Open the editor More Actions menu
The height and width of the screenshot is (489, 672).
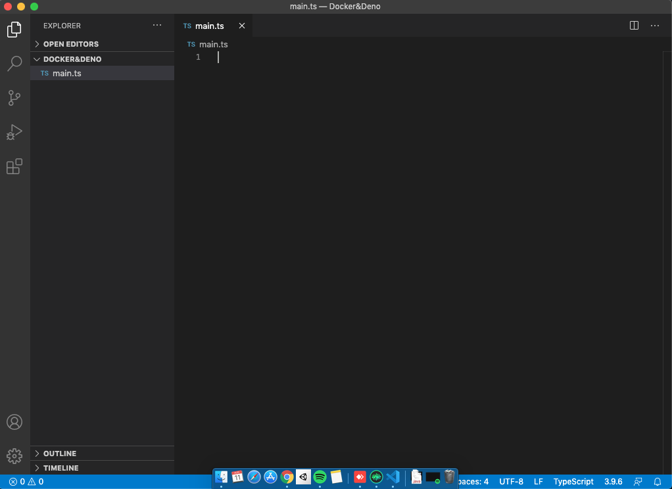[x=655, y=25]
